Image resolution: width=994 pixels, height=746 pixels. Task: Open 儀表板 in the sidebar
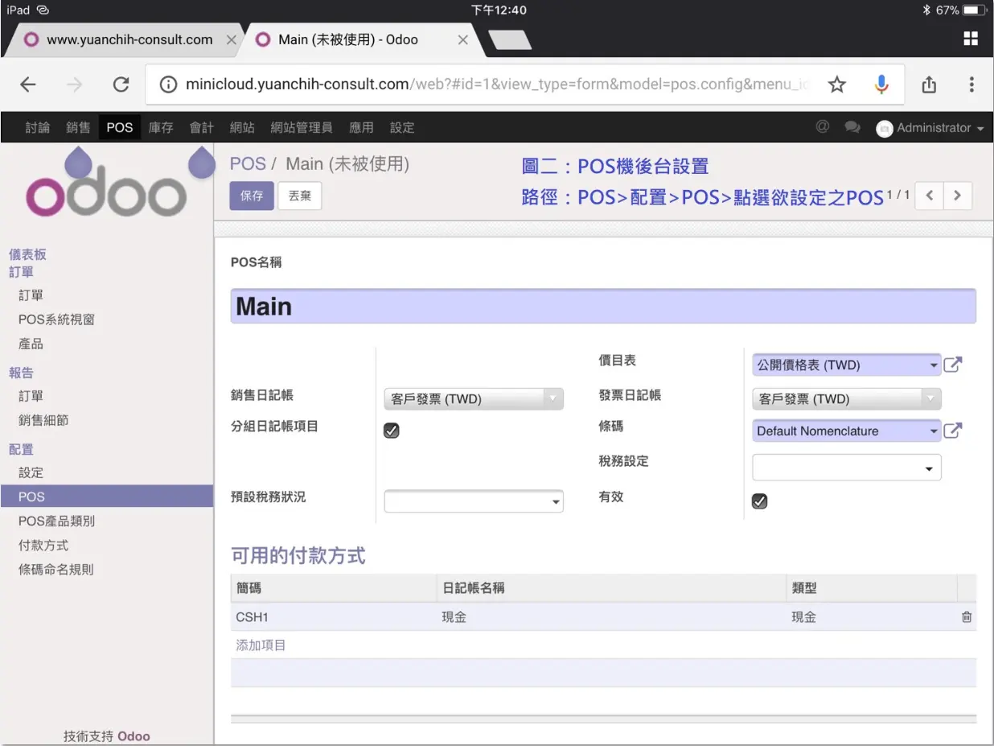point(27,254)
